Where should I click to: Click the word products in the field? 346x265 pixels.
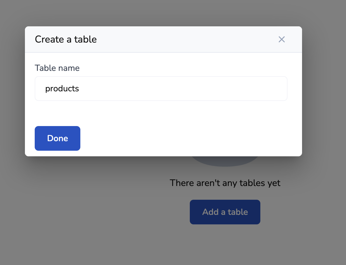tap(62, 89)
